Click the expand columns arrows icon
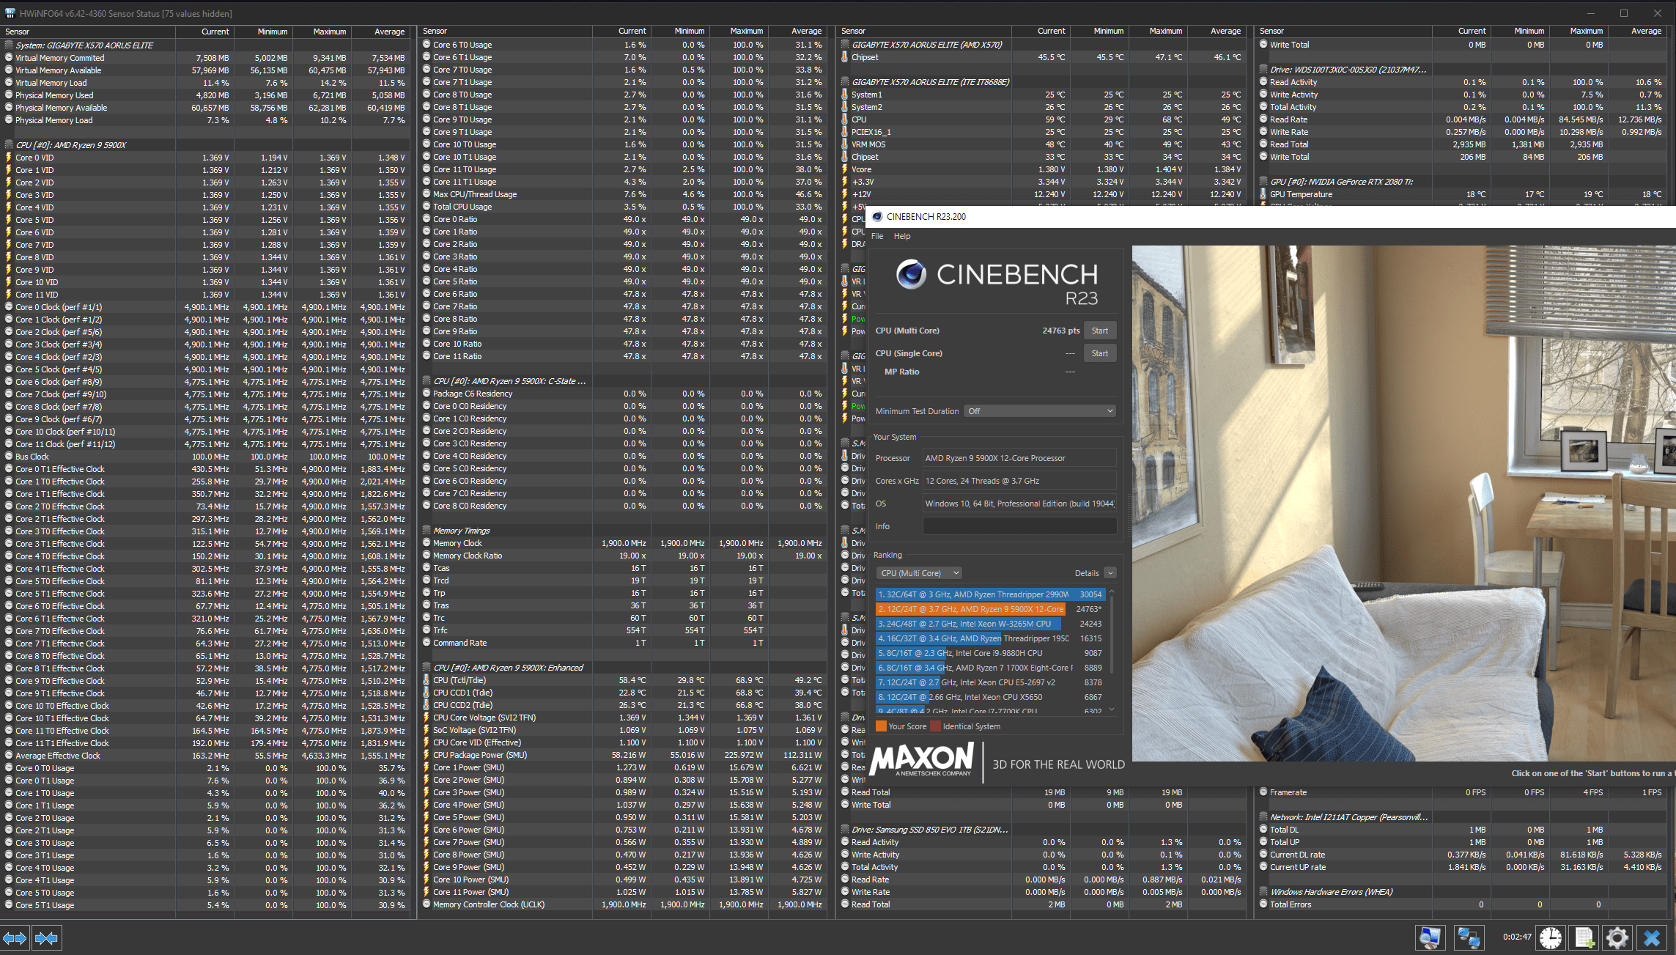Image resolution: width=1676 pixels, height=955 pixels. click(15, 938)
